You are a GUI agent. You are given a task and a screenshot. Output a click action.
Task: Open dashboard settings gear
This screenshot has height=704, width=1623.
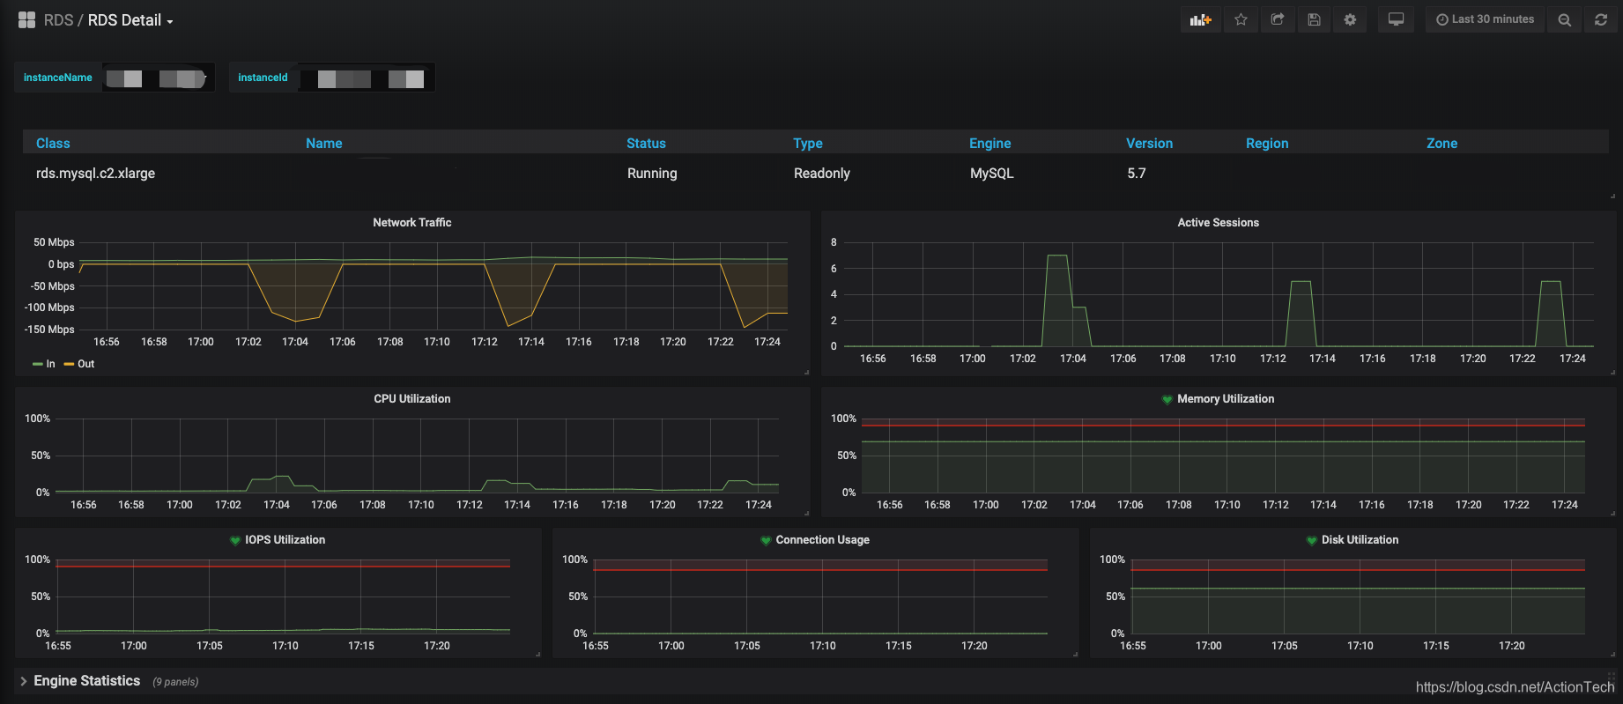click(1350, 19)
